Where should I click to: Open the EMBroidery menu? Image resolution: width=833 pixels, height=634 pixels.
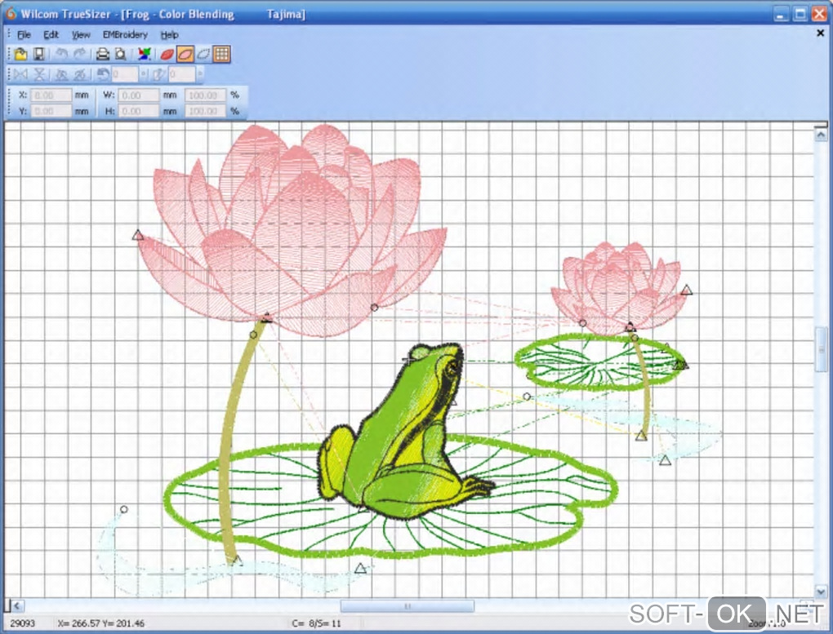125,35
